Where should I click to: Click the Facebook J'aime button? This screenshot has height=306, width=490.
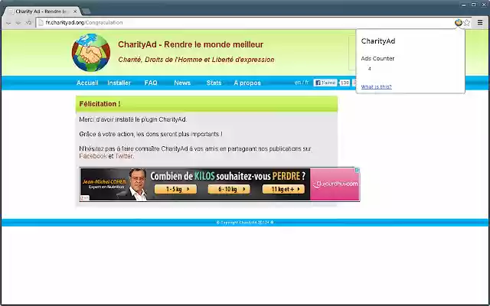coord(325,83)
